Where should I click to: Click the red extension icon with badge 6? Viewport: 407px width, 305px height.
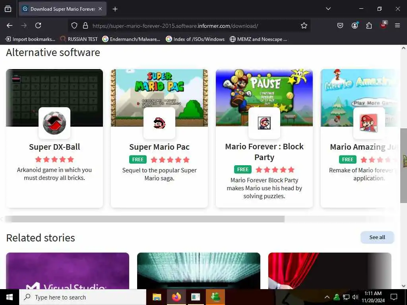[384, 25]
